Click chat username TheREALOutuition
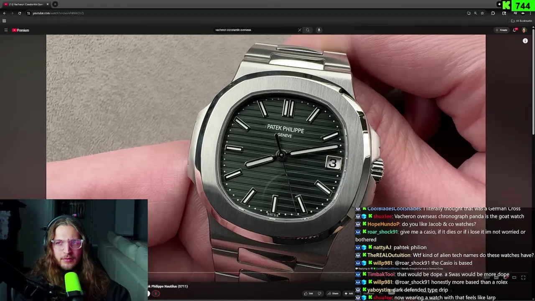 389,255
